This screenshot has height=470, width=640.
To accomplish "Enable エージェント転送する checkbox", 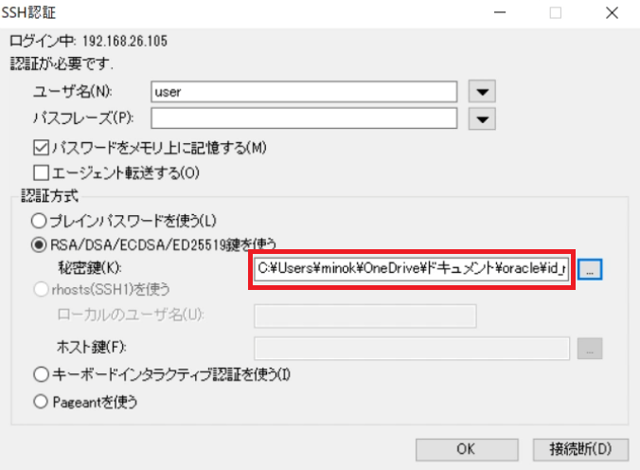I will [41, 172].
